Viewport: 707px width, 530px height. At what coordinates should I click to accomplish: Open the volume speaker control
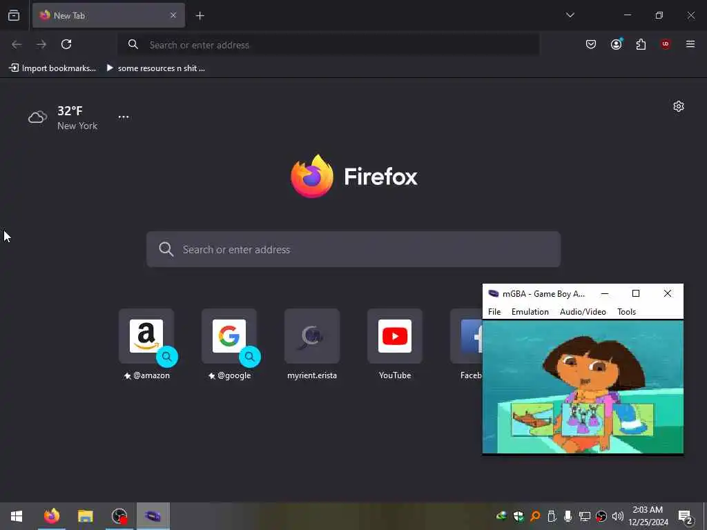[618, 516]
